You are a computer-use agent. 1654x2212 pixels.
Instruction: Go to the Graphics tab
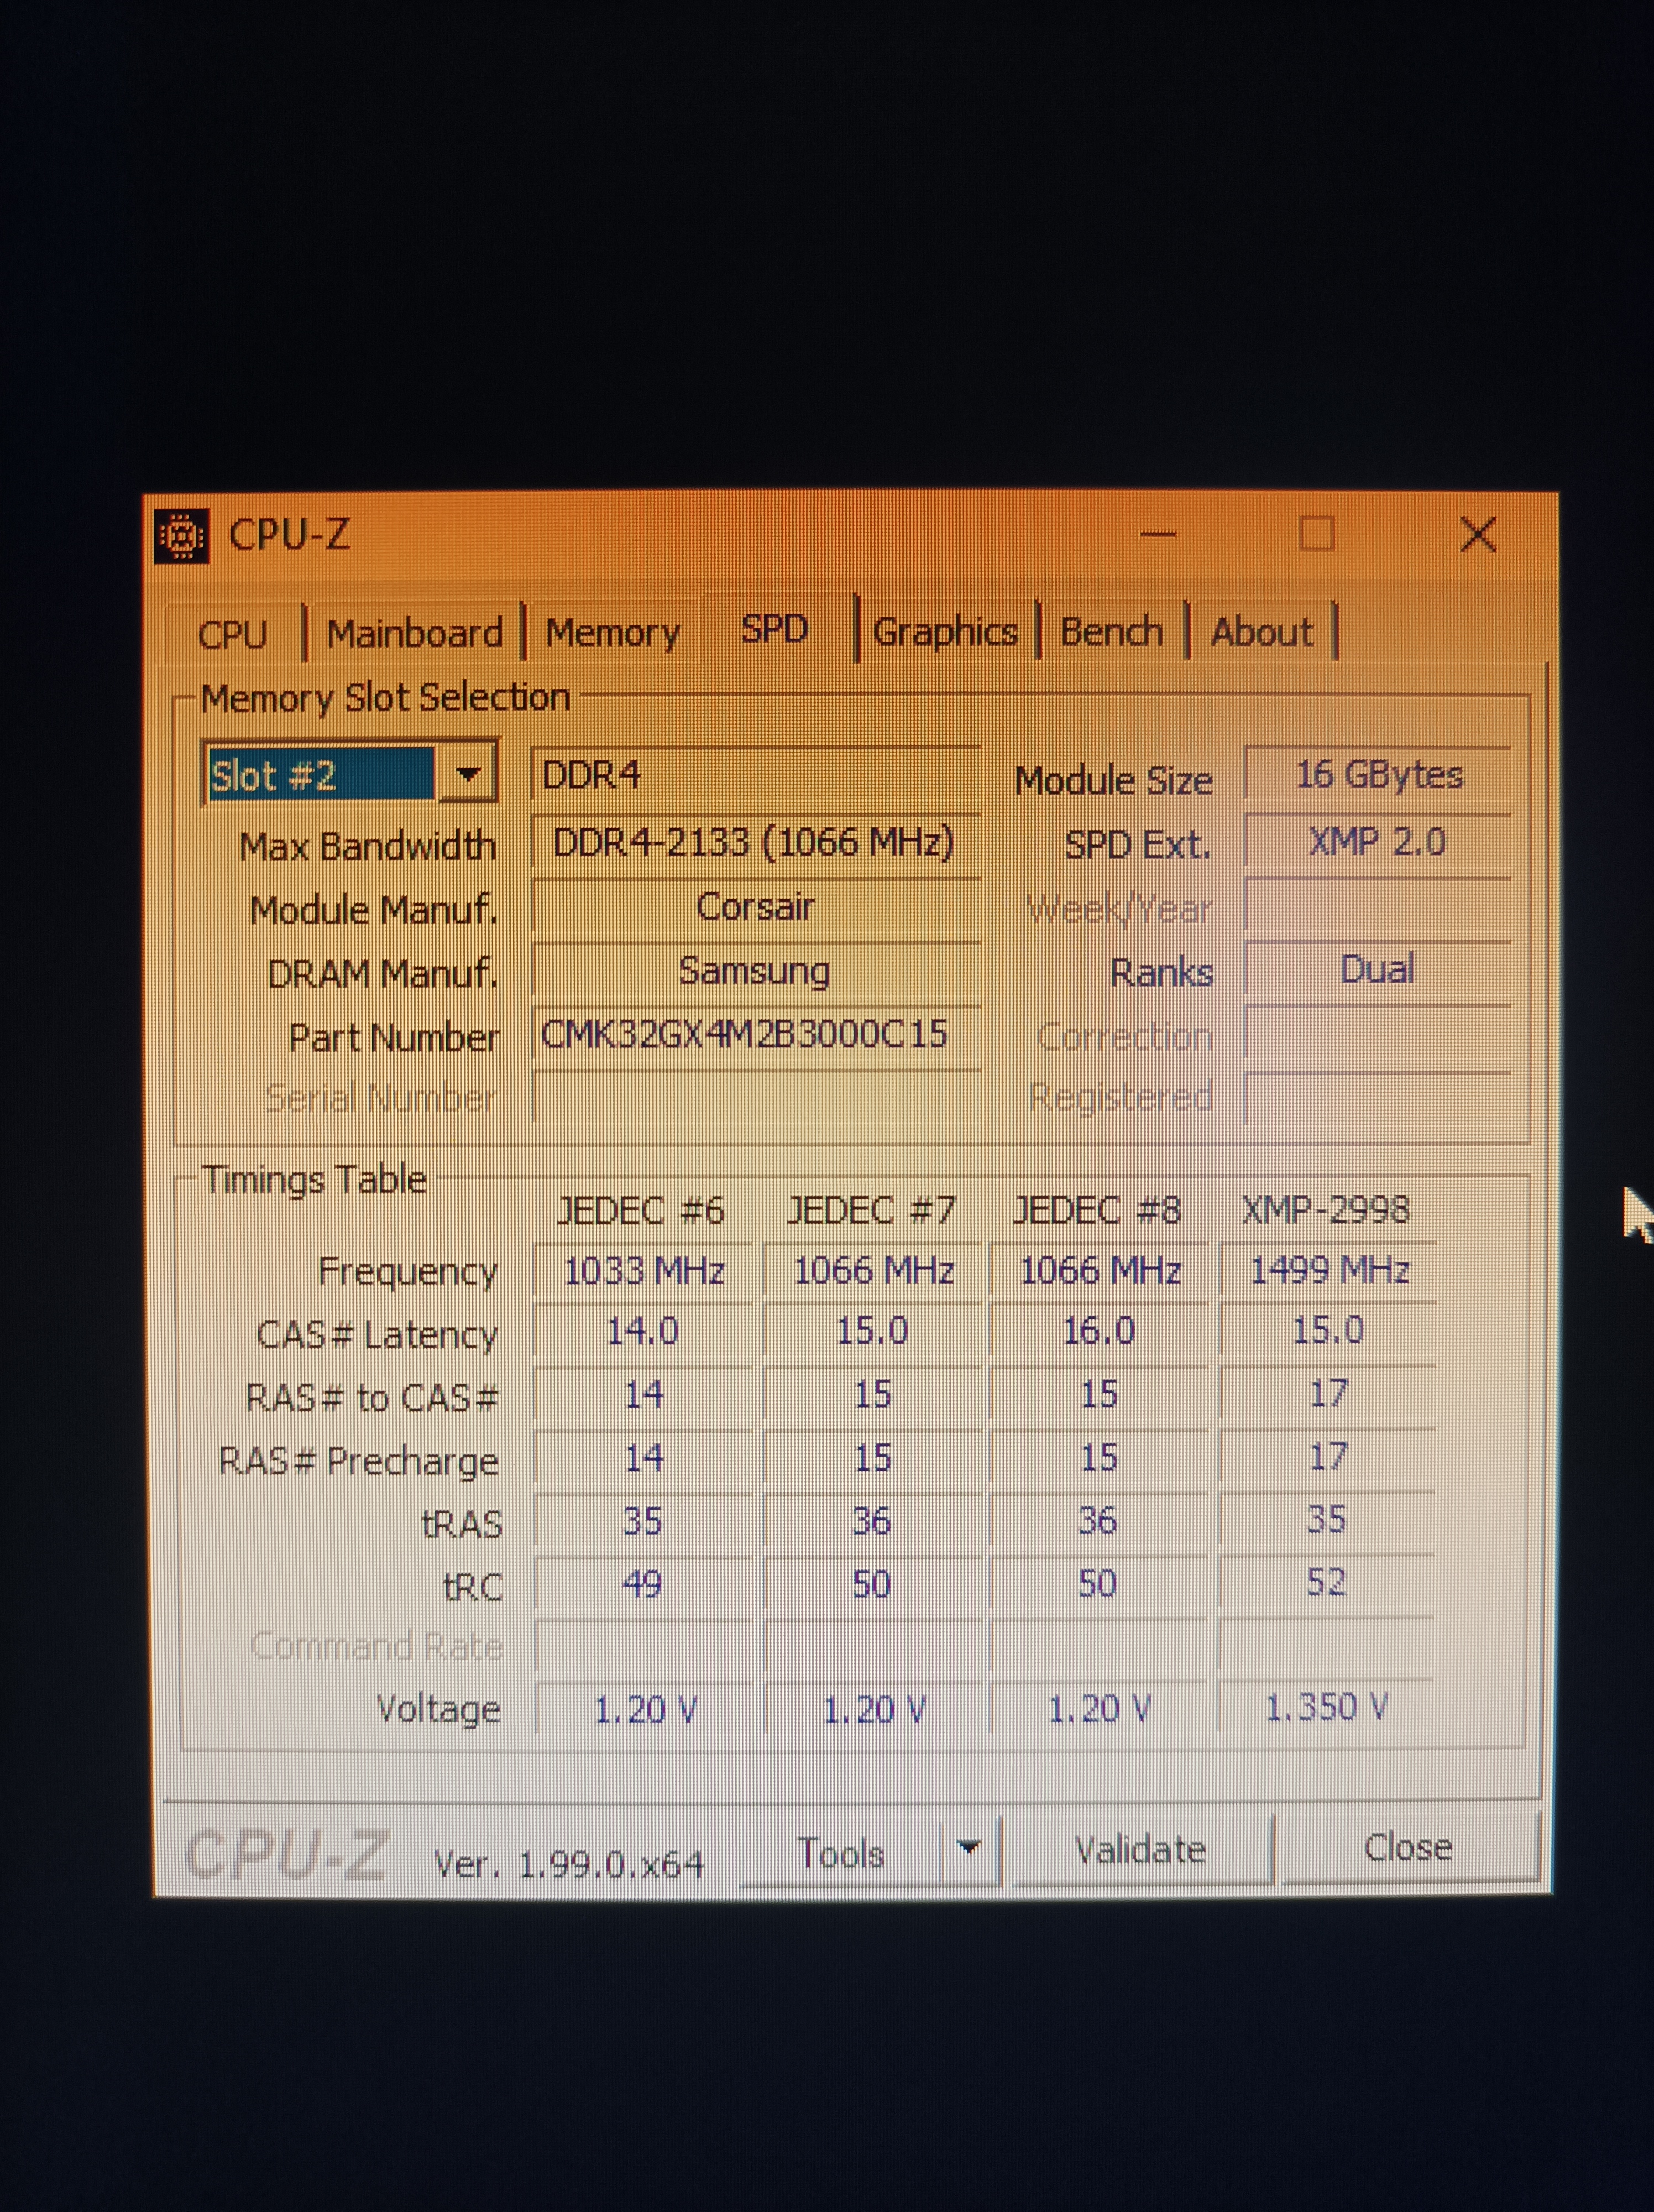[x=944, y=632]
